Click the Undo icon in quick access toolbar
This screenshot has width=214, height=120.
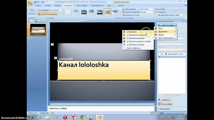pos(38,2)
